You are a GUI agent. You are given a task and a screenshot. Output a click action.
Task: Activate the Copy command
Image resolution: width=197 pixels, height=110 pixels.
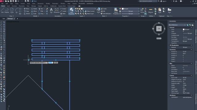pyautogui.click(x=26, y=11)
